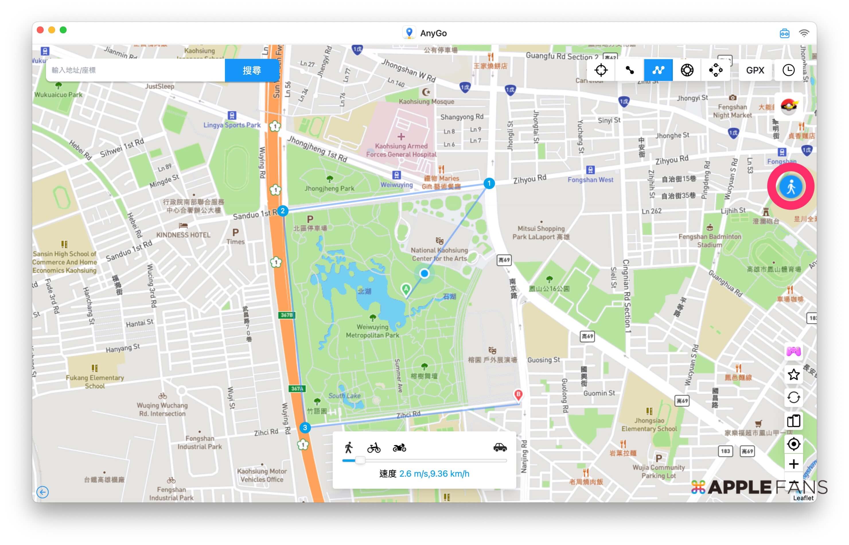
Task: Select the teleport mode crosshair icon
Action: coord(601,70)
